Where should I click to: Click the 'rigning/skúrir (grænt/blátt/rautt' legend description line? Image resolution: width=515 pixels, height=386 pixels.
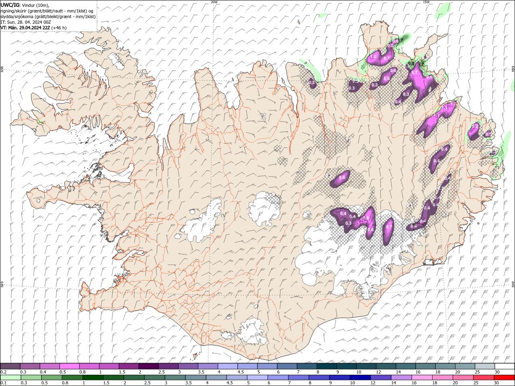(x=47, y=11)
